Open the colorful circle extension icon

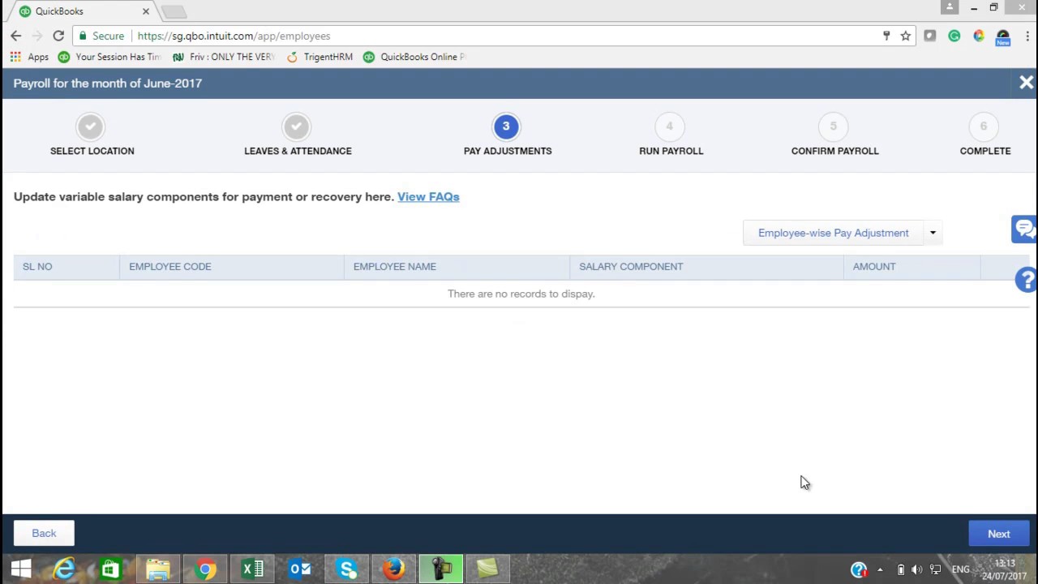point(979,36)
